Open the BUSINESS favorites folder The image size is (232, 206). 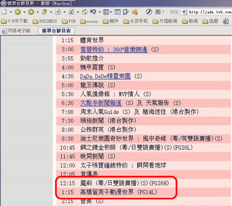click(x=45, y=21)
